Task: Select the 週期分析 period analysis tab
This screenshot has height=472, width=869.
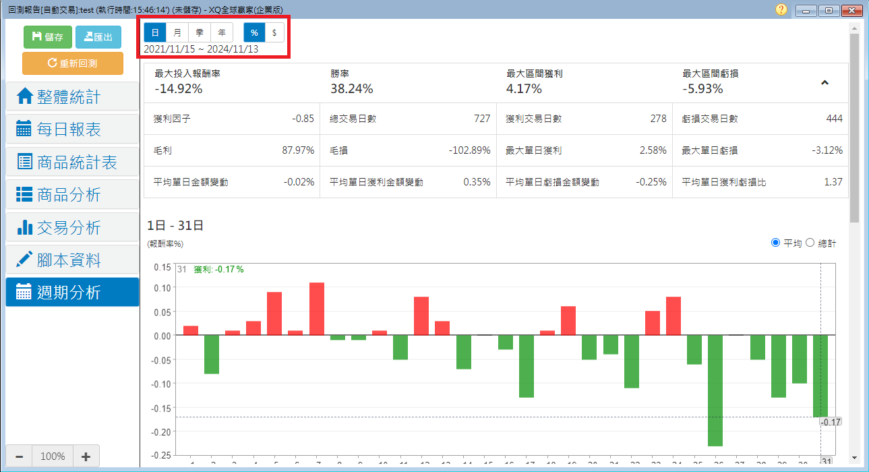Action: click(72, 293)
